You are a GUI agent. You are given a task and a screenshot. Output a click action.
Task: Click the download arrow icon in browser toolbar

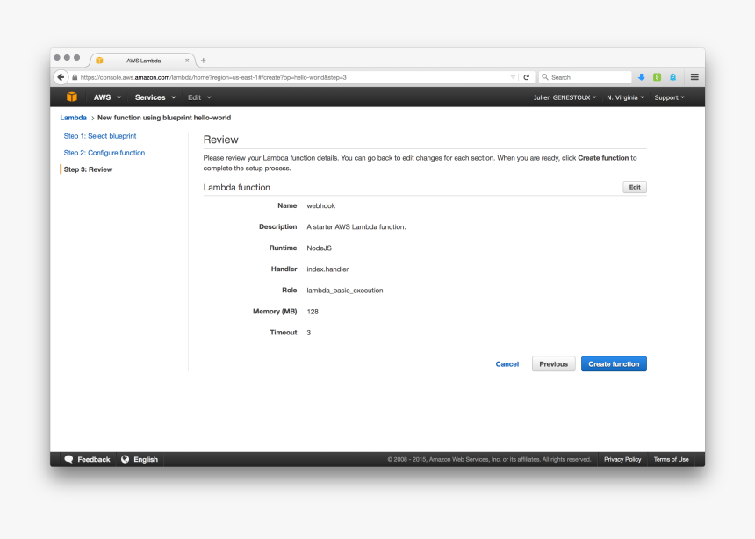point(642,76)
